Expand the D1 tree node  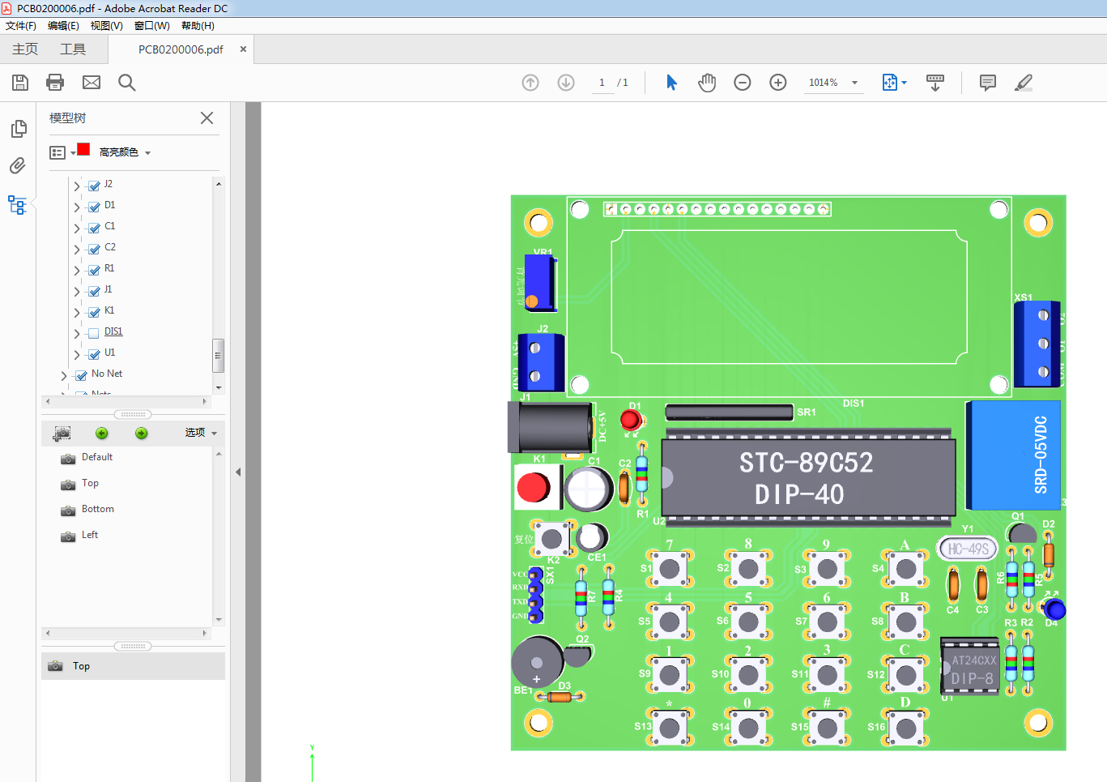(77, 207)
